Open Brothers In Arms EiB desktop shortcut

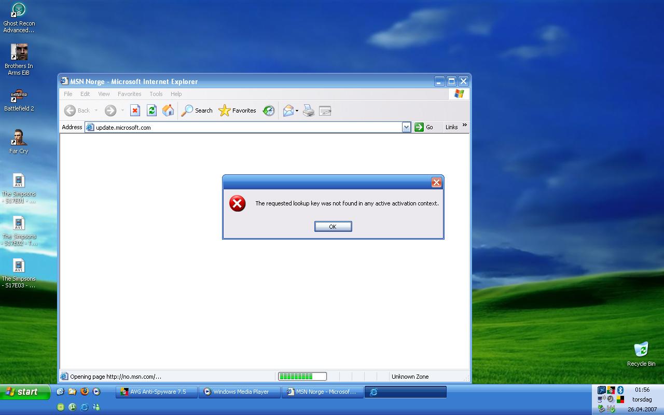[19, 60]
